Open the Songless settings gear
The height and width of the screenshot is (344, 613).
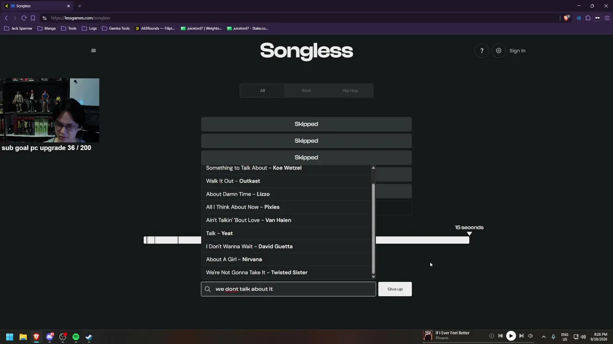(499, 51)
